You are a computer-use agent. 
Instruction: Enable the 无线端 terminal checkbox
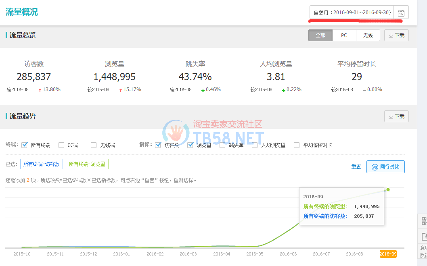(94, 145)
